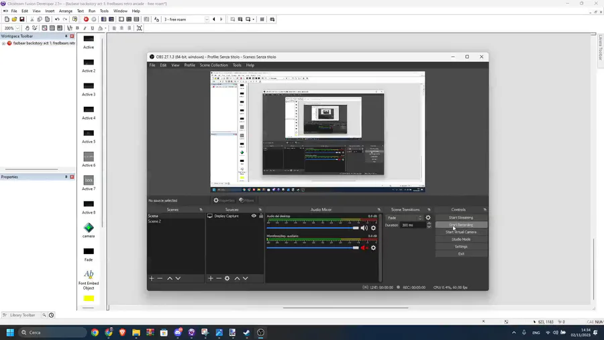Click Save icon in Fusion toolbar
The height and width of the screenshot is (340, 604).
pyautogui.click(x=22, y=19)
